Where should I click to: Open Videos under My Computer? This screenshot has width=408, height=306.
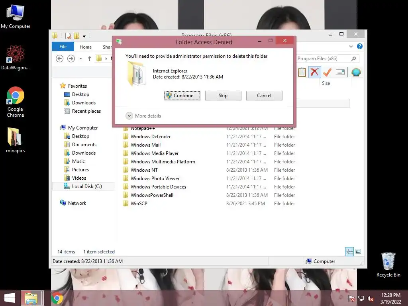click(x=79, y=178)
